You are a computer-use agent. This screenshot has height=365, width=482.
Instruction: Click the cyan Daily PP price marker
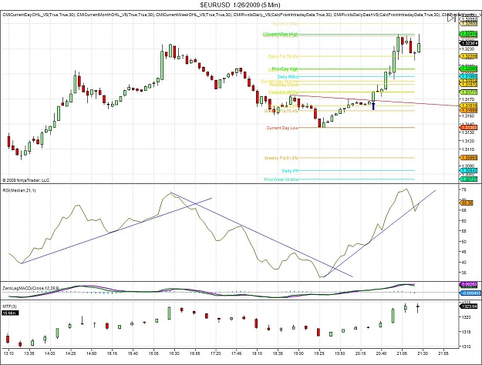[x=468, y=171]
